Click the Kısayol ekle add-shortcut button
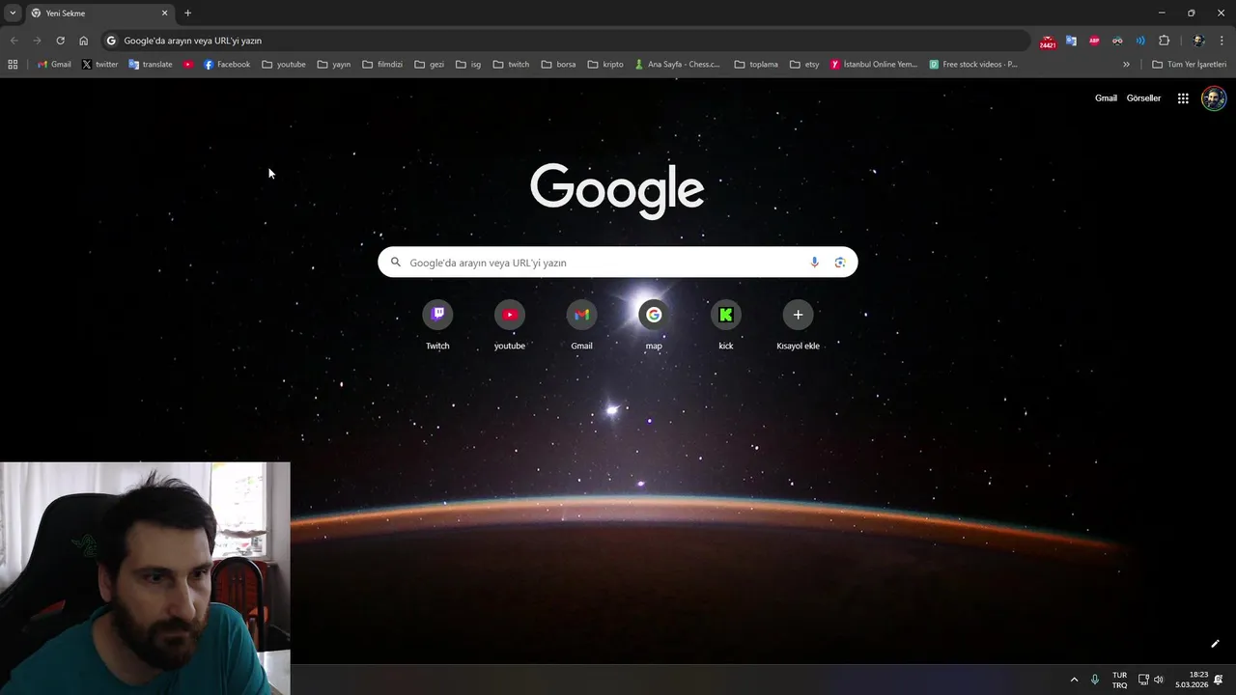The height and width of the screenshot is (695, 1236). (x=798, y=326)
